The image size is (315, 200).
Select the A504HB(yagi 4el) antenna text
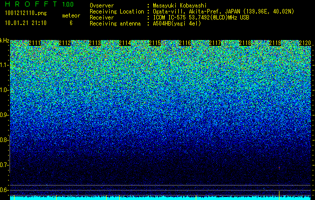(177, 23)
